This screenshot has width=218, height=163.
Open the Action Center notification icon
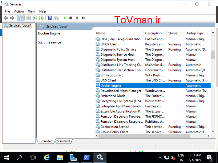pyautogui.click(x=209, y=158)
